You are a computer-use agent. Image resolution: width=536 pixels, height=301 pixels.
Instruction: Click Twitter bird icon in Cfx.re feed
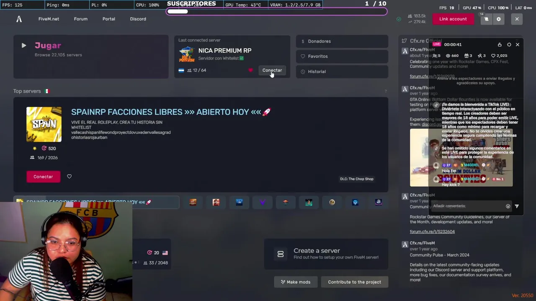pos(404,41)
